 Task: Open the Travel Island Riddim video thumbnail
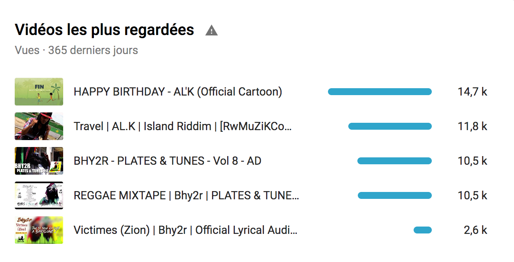(x=39, y=126)
